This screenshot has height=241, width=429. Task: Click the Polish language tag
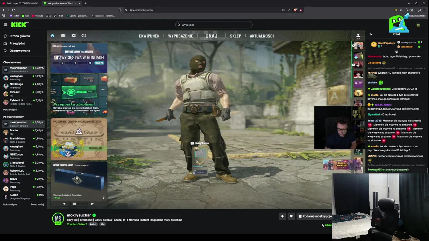[x=93, y=224]
